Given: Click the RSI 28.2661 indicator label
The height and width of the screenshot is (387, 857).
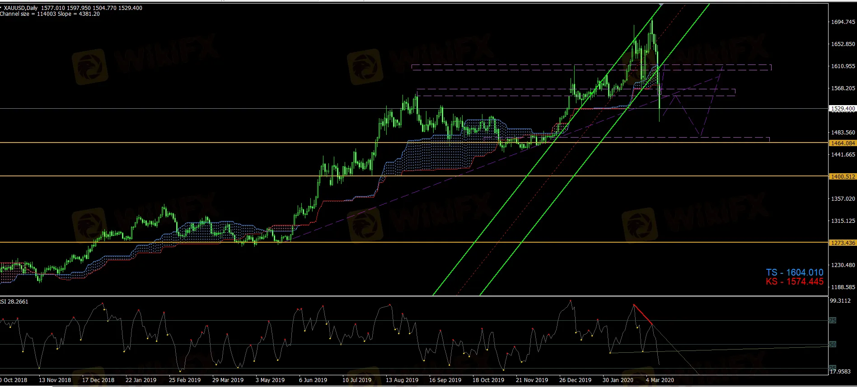Looking at the screenshot, I should click(x=14, y=302).
